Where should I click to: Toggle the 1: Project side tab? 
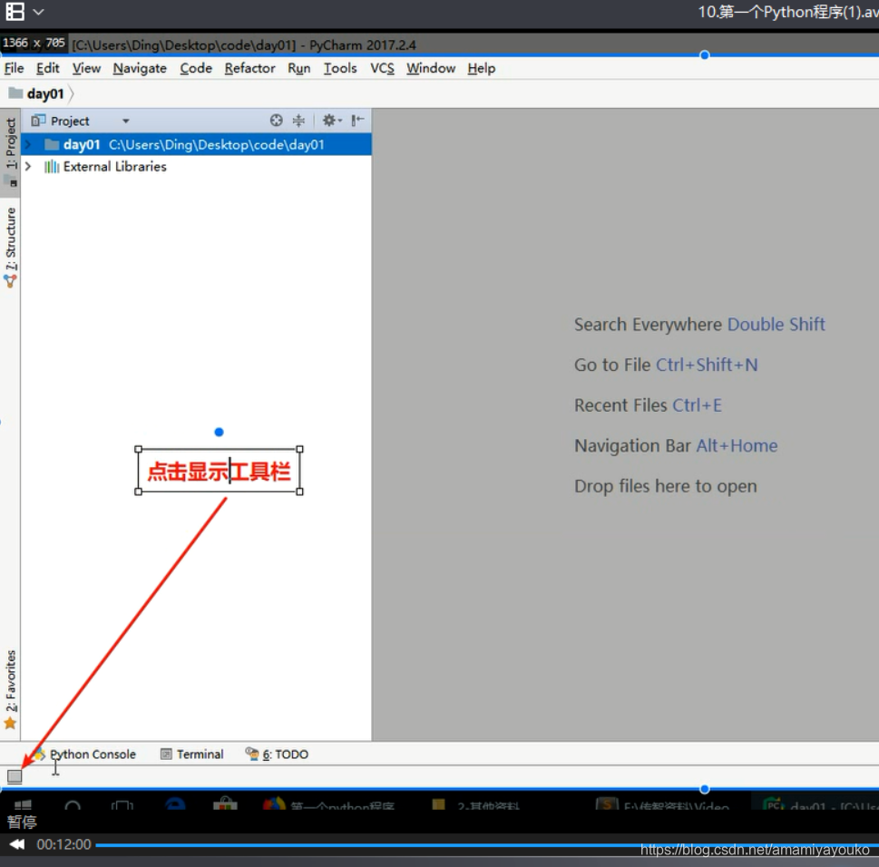[11, 151]
